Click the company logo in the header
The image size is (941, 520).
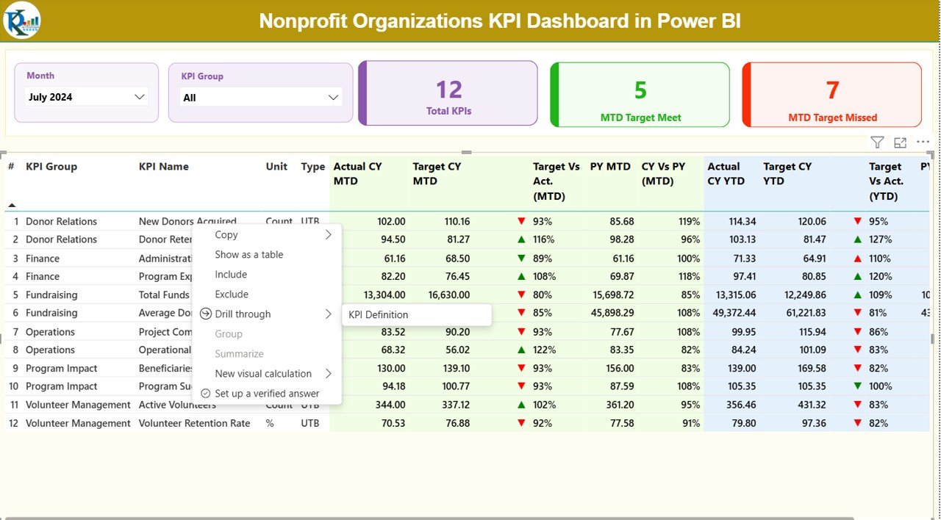click(22, 21)
